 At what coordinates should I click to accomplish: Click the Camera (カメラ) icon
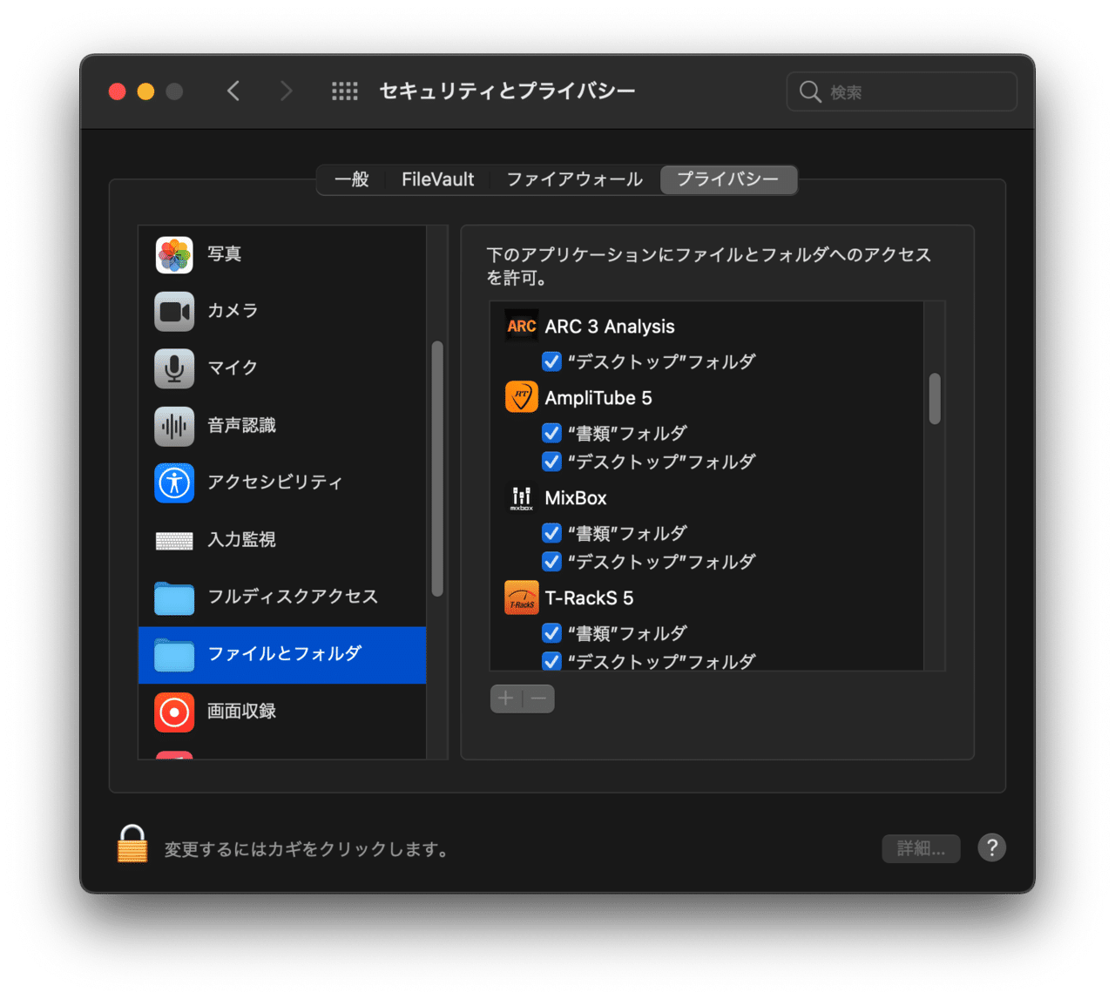tap(174, 311)
